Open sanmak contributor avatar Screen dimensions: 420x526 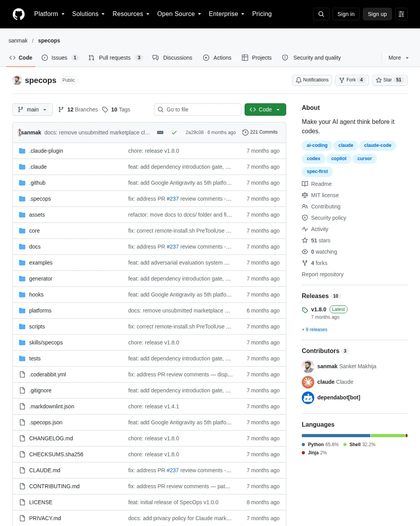click(x=308, y=366)
